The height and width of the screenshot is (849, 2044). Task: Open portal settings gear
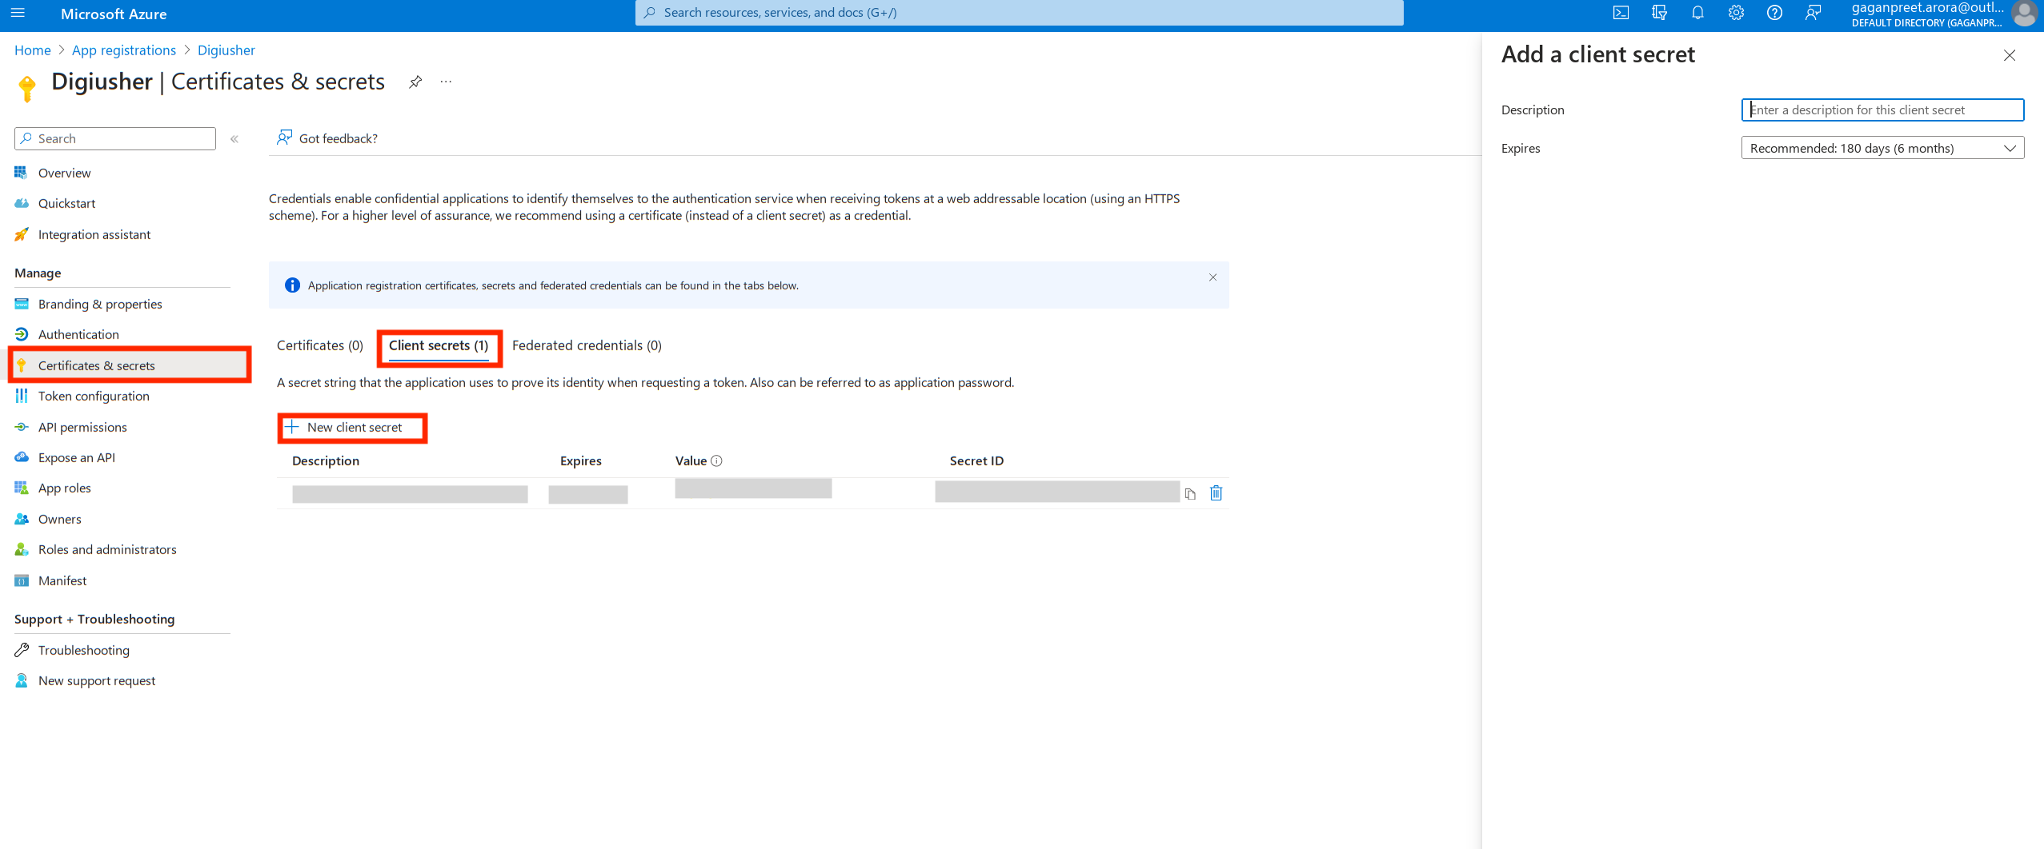1736,13
